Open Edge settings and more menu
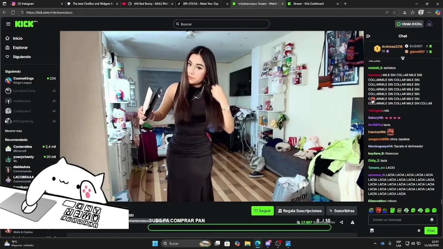This screenshot has width=443, height=249. pyautogui.click(x=430, y=12)
